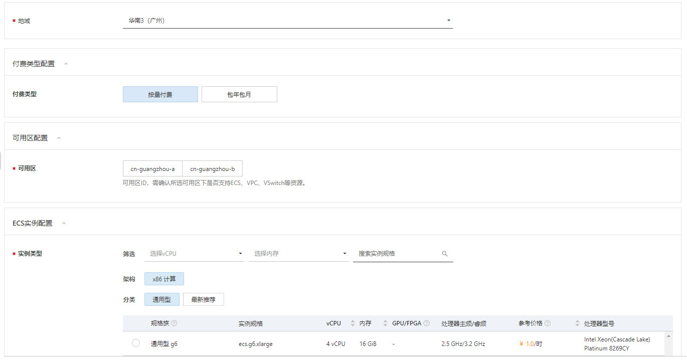
Task: Click the 规格族 help icon
Action: (x=174, y=323)
